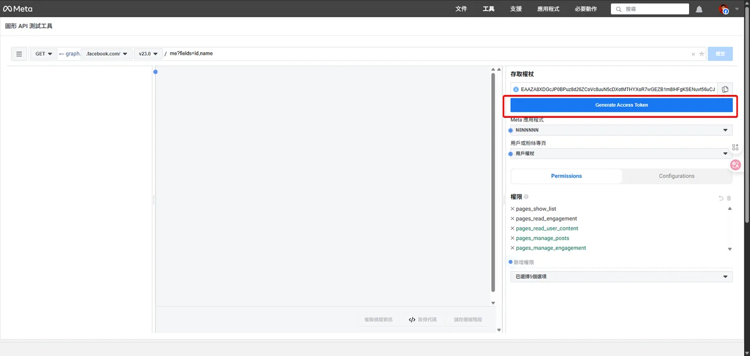Undo permission changes with the revert arrow icon
750x356 pixels.
(721, 198)
